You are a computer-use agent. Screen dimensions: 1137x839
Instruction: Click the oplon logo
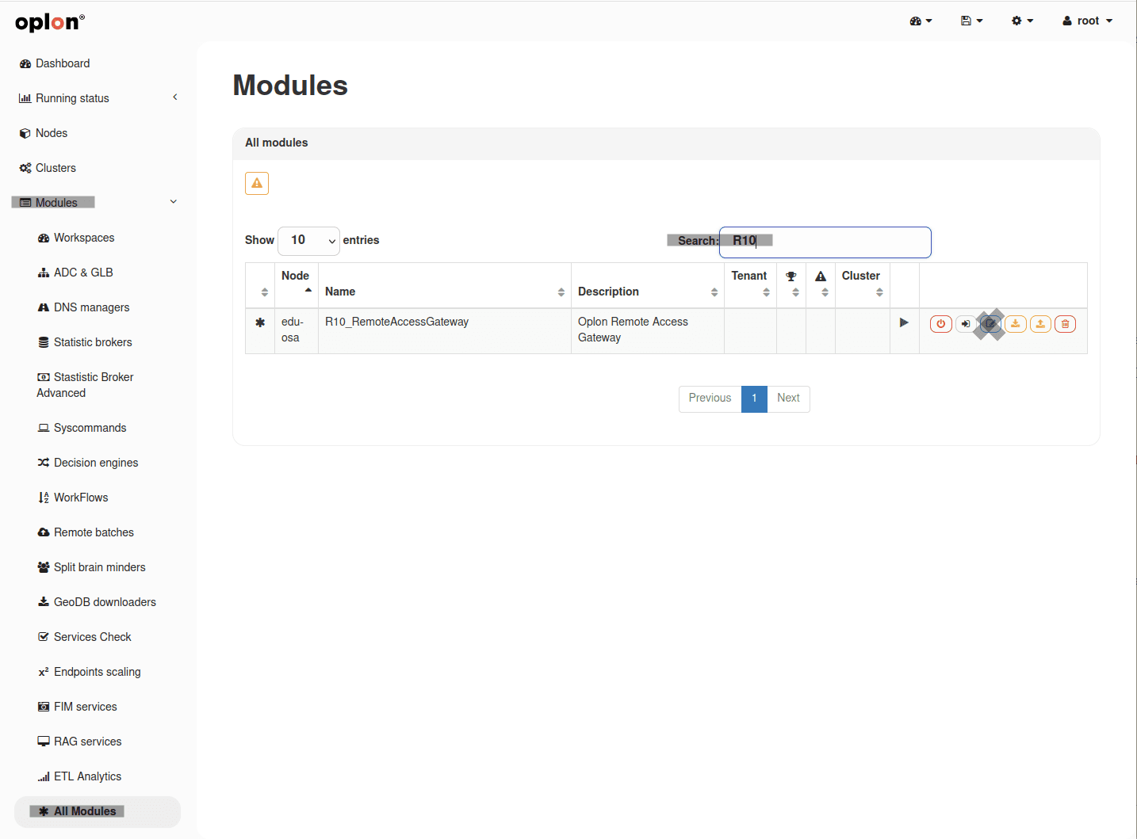coord(49,22)
